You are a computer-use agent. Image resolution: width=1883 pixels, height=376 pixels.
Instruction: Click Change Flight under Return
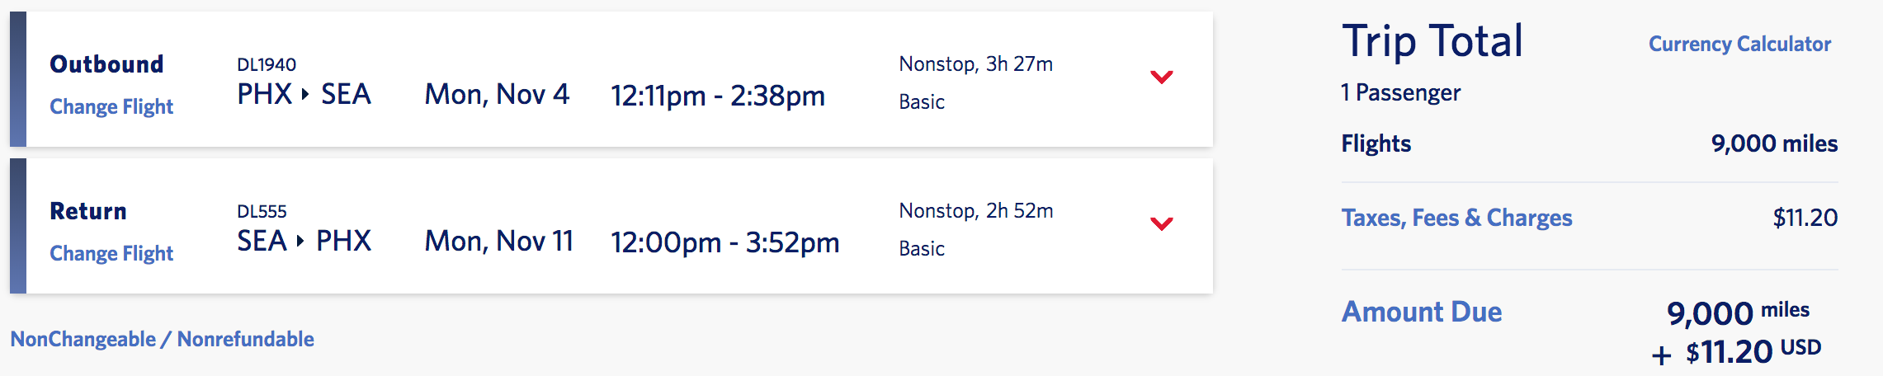111,254
